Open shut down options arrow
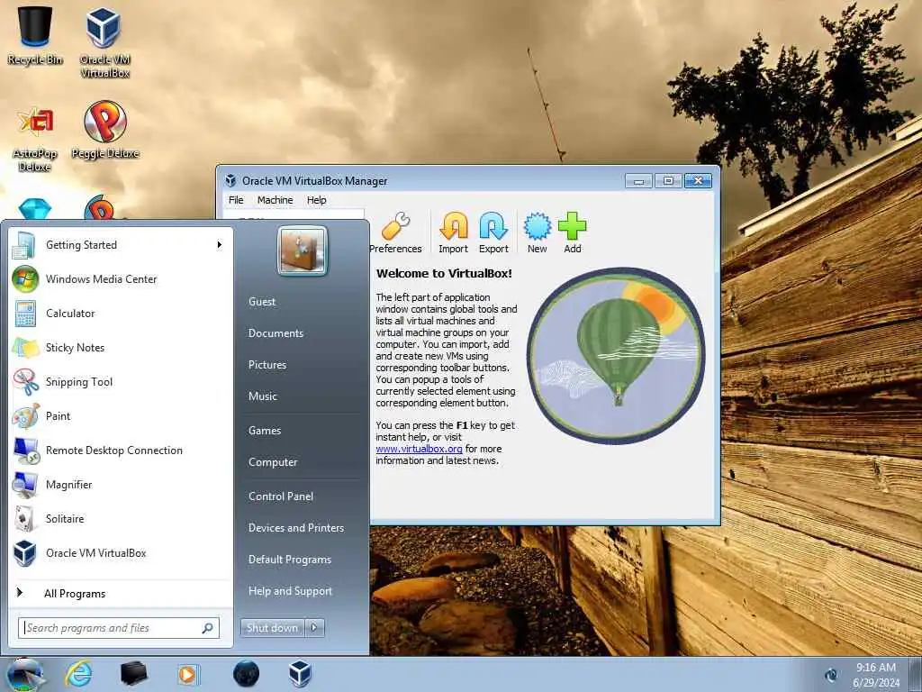The image size is (922, 692). pos(314,628)
